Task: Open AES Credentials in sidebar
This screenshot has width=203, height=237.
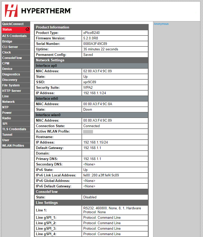Action: pyautogui.click(x=14, y=36)
